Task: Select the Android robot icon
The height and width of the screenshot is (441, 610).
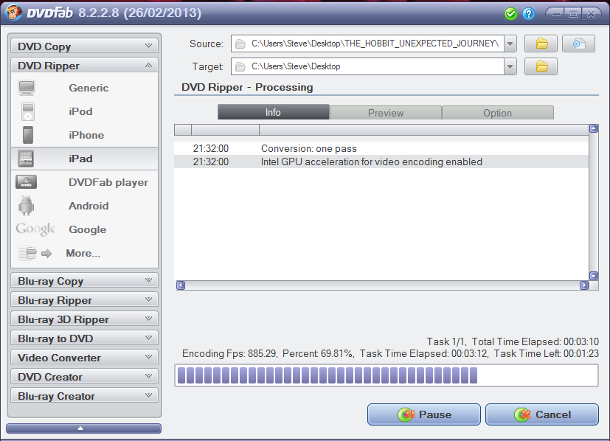Action: (26, 206)
